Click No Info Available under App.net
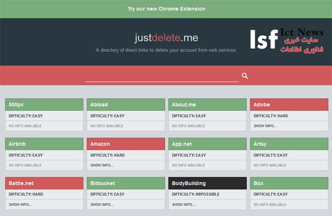Image resolution: width=332 pixels, height=216 pixels. click(188, 165)
